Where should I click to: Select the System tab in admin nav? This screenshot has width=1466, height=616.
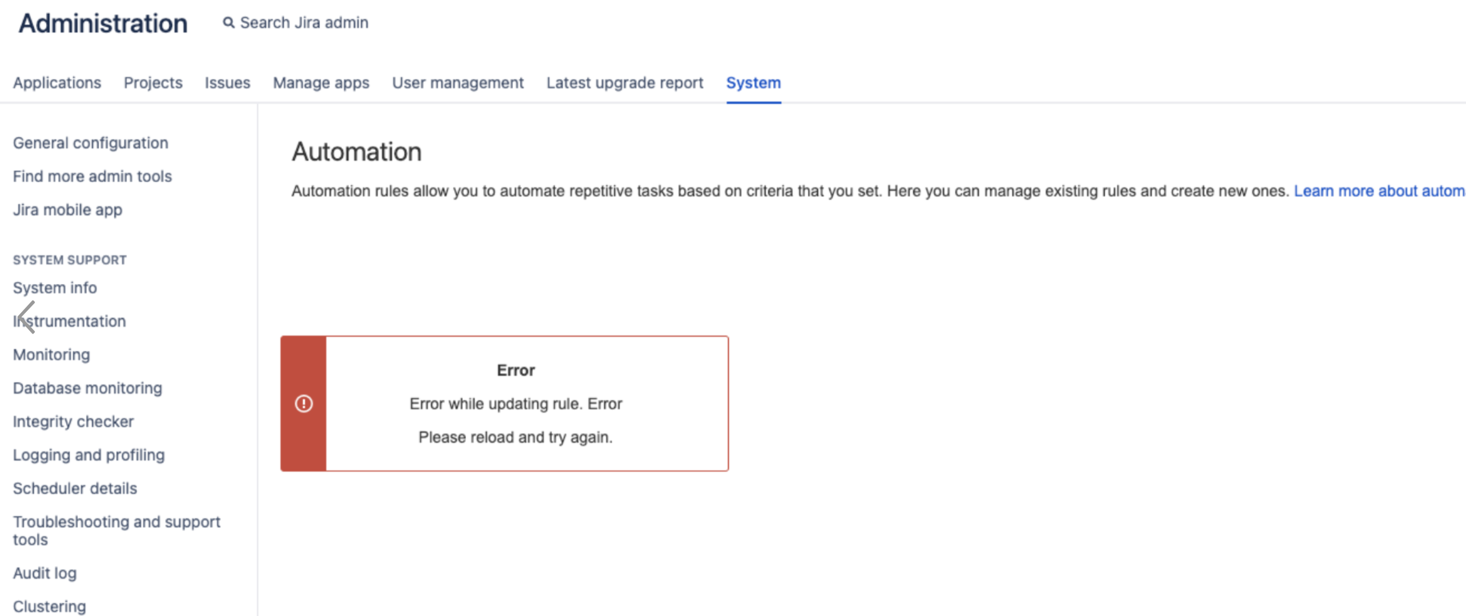coord(753,83)
